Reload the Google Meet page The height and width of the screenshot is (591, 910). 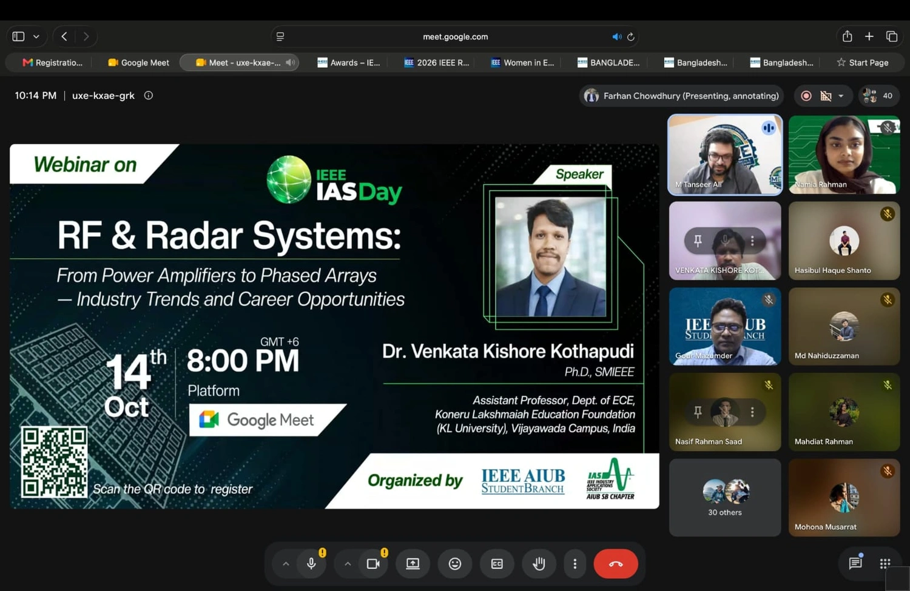point(631,37)
